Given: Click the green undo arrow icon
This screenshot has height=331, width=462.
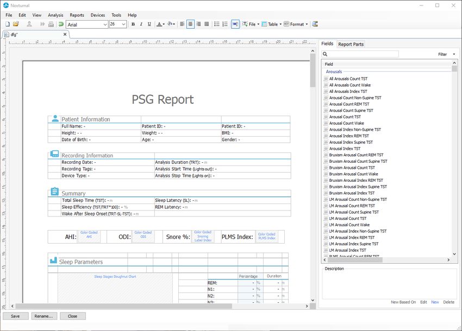Looking at the screenshot, I should pyautogui.click(x=61, y=24).
